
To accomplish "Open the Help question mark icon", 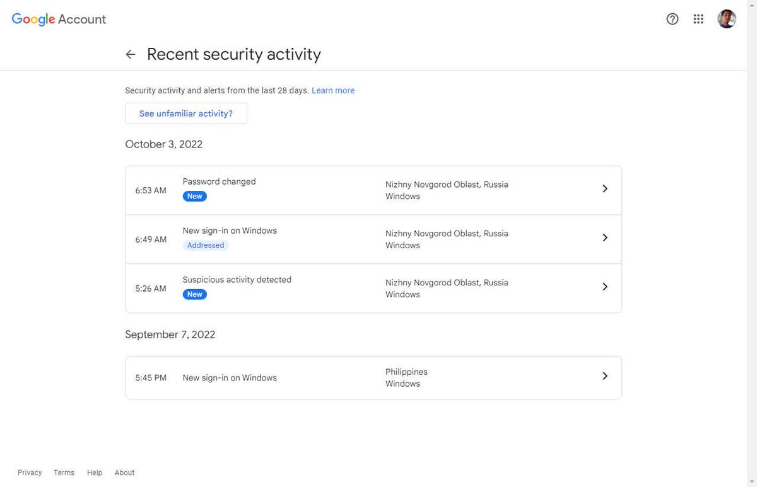I will [x=672, y=19].
